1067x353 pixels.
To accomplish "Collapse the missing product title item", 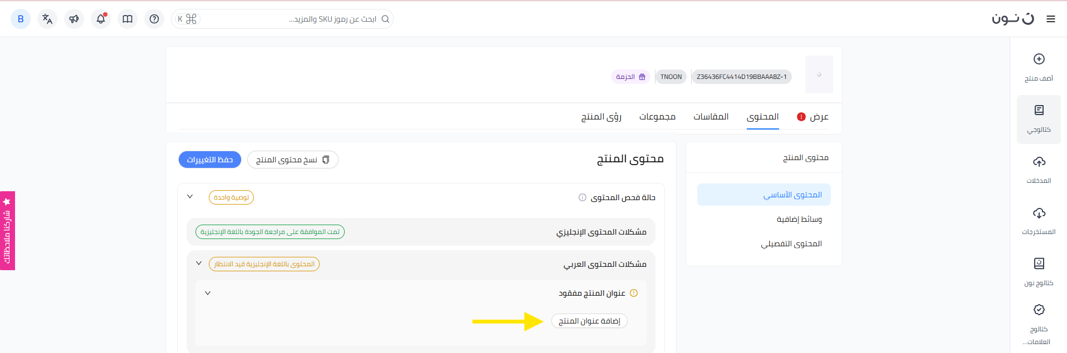I will pyautogui.click(x=208, y=293).
